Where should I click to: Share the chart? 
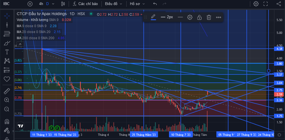[279, 4]
